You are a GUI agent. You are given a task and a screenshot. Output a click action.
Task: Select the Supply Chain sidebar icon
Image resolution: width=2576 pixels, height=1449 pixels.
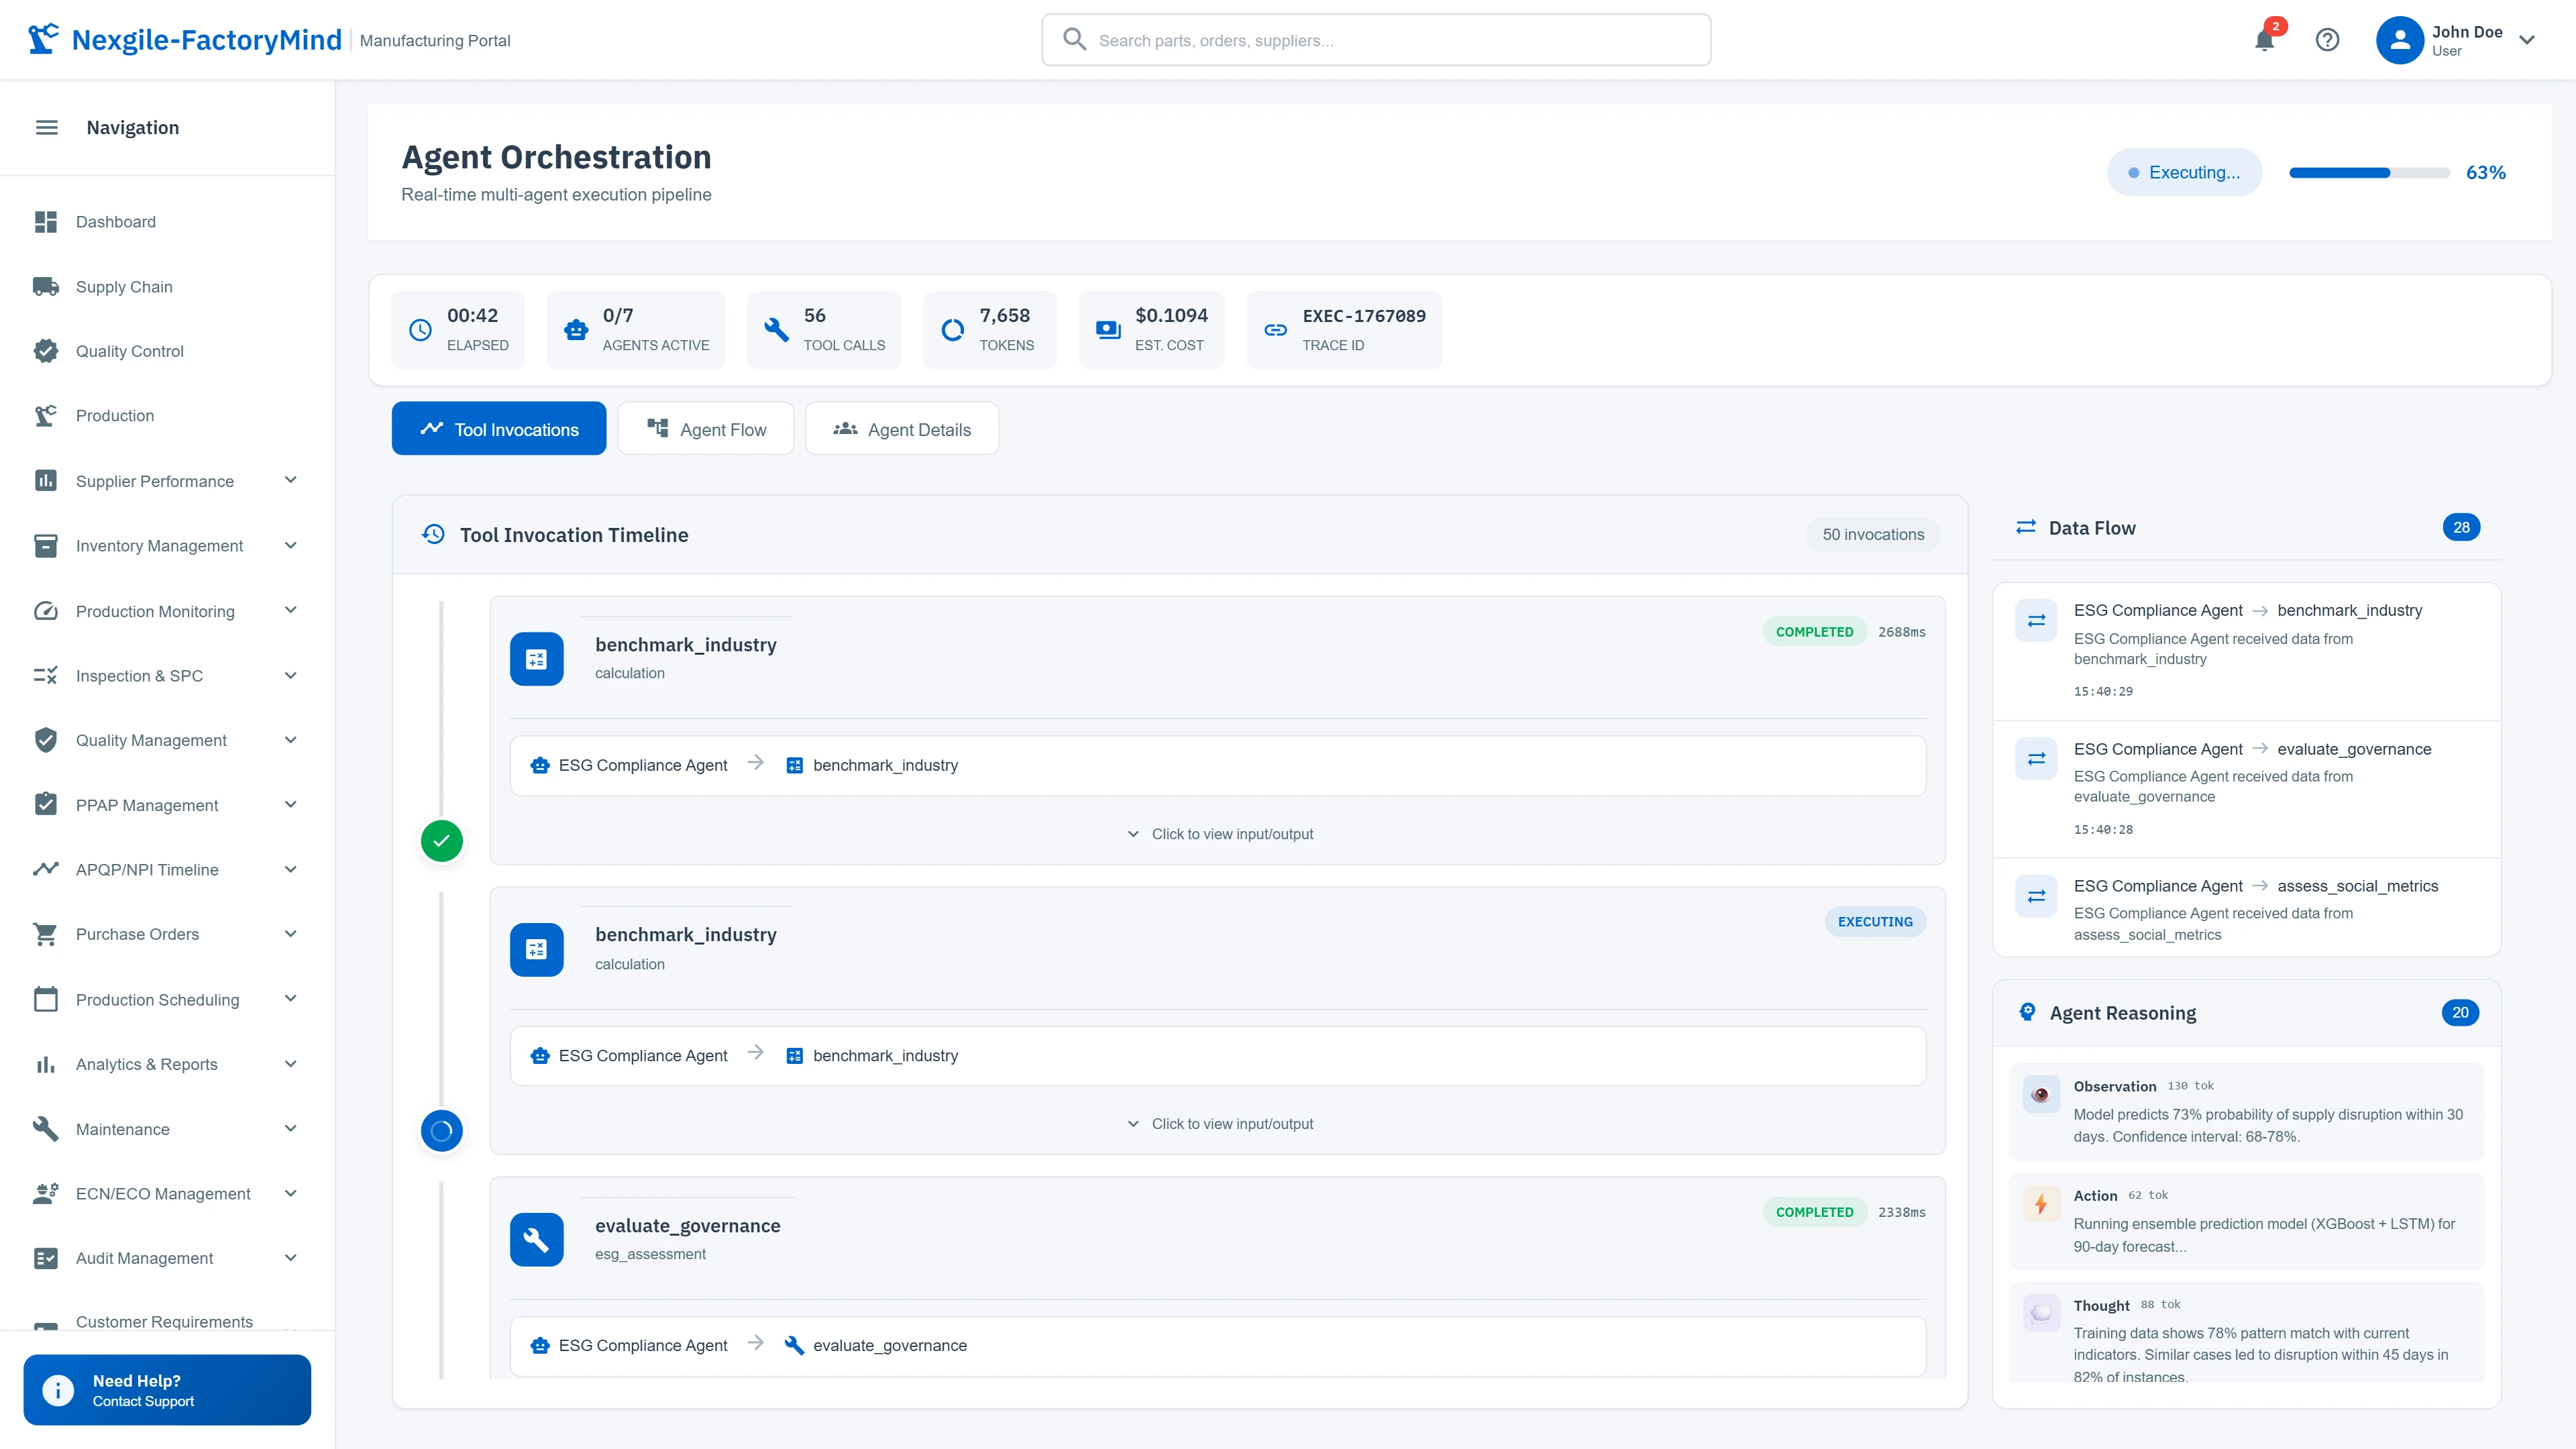[x=46, y=286]
